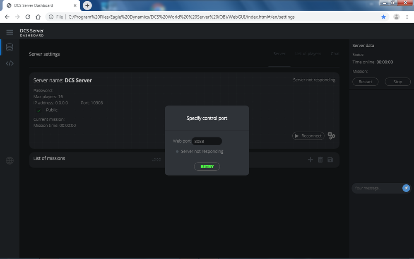Click 'Time online: 00:00:00' in Server data

373,62
